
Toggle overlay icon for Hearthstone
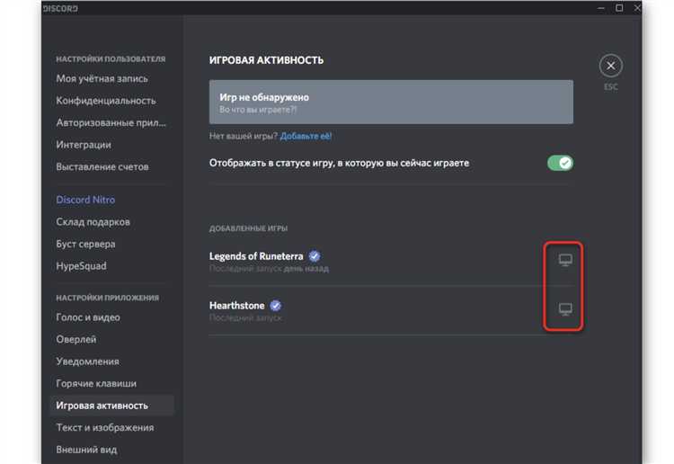[565, 309]
